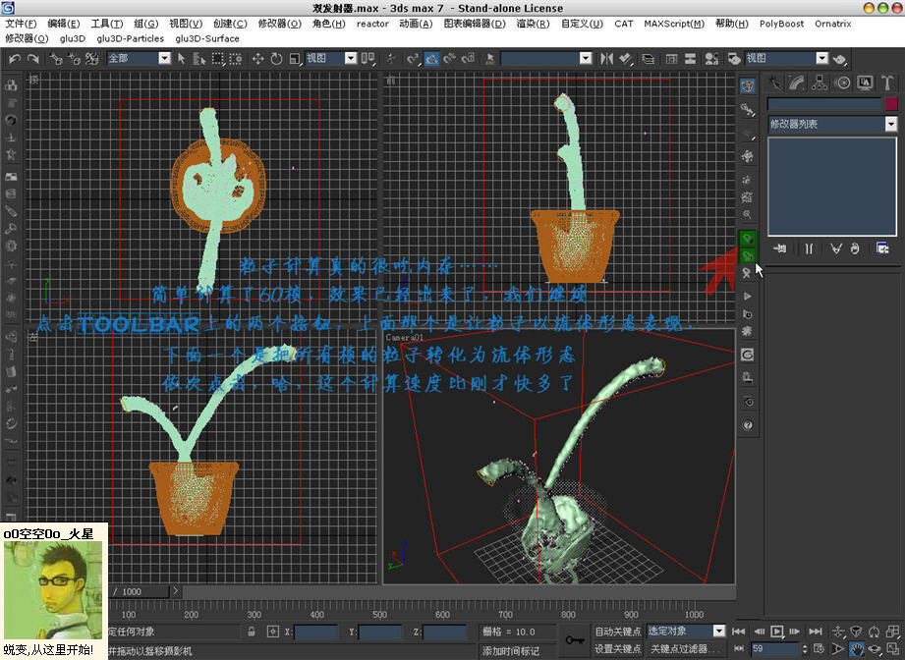Select the Orbit Camera tool
The height and width of the screenshot is (660, 905).
tap(875, 649)
